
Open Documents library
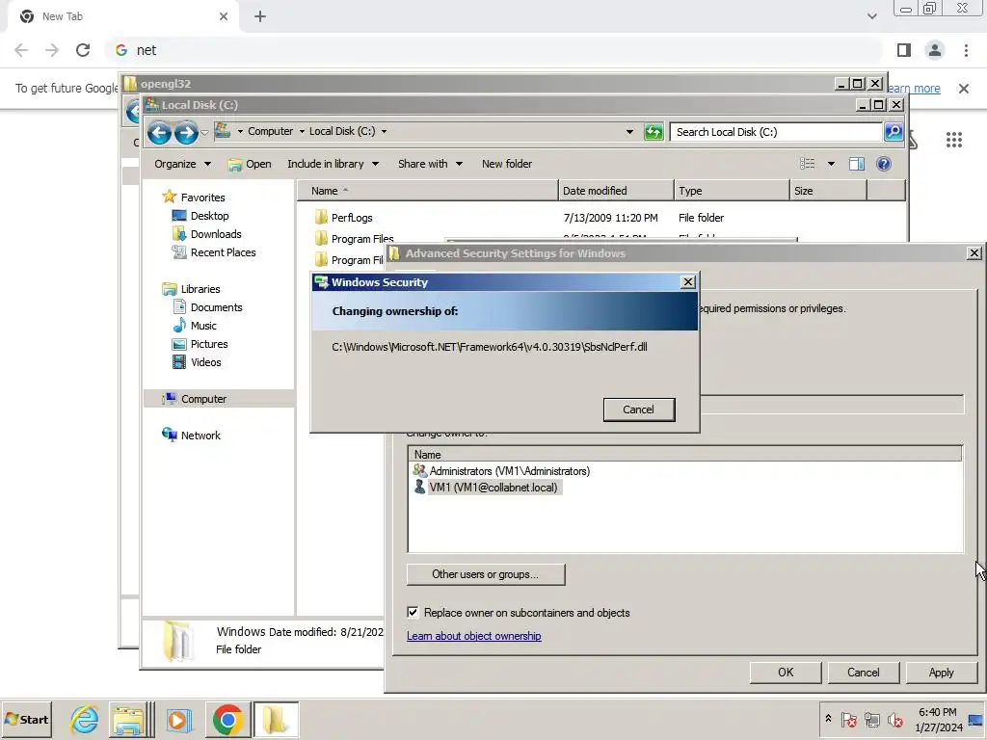[x=208, y=307]
